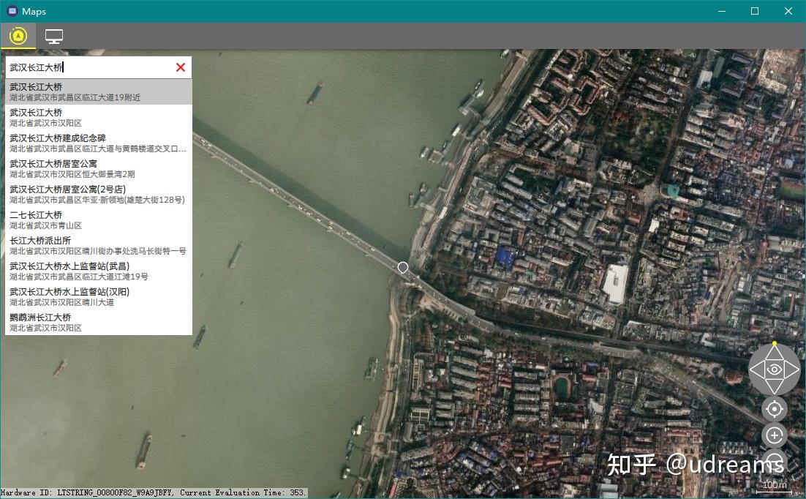Viewport: 806px width, 499px height.
Task: Click the eye icon inside the navigation compass
Action: tap(774, 369)
